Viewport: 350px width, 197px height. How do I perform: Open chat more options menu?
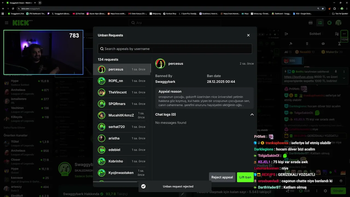(x=344, y=34)
